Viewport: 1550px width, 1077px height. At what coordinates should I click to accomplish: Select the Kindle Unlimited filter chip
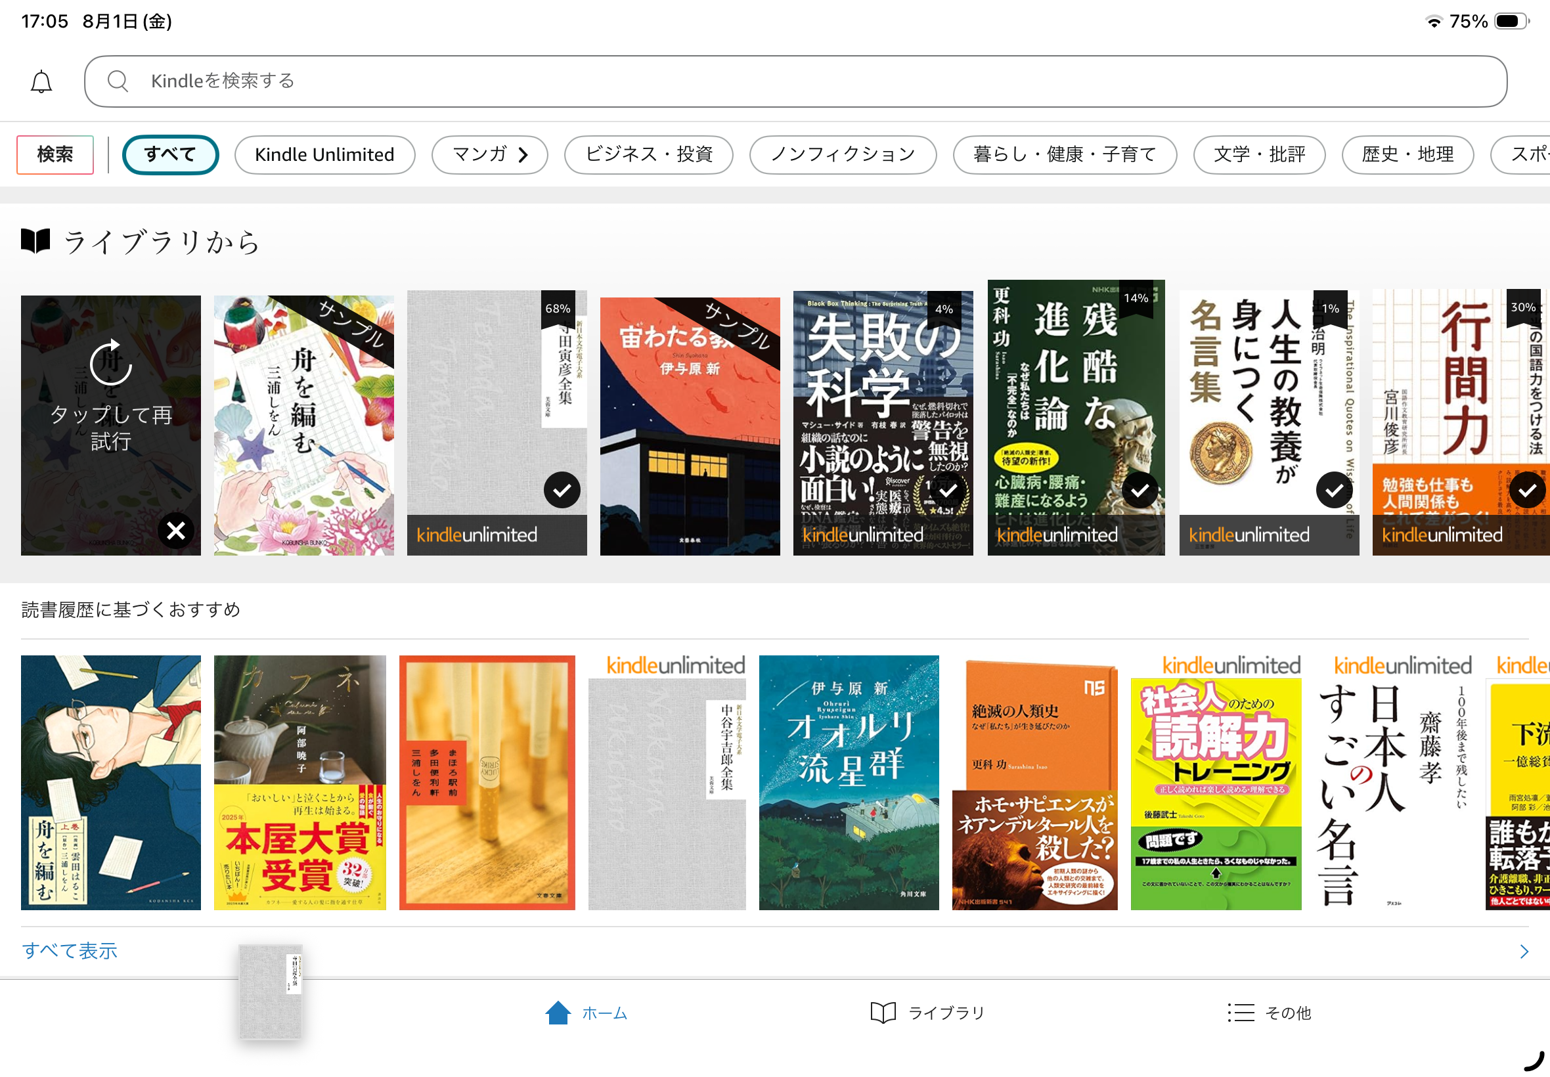point(324,154)
